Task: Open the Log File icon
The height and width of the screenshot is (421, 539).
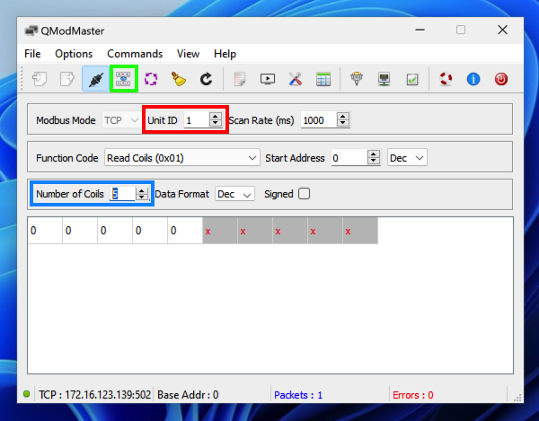Action: coord(240,79)
